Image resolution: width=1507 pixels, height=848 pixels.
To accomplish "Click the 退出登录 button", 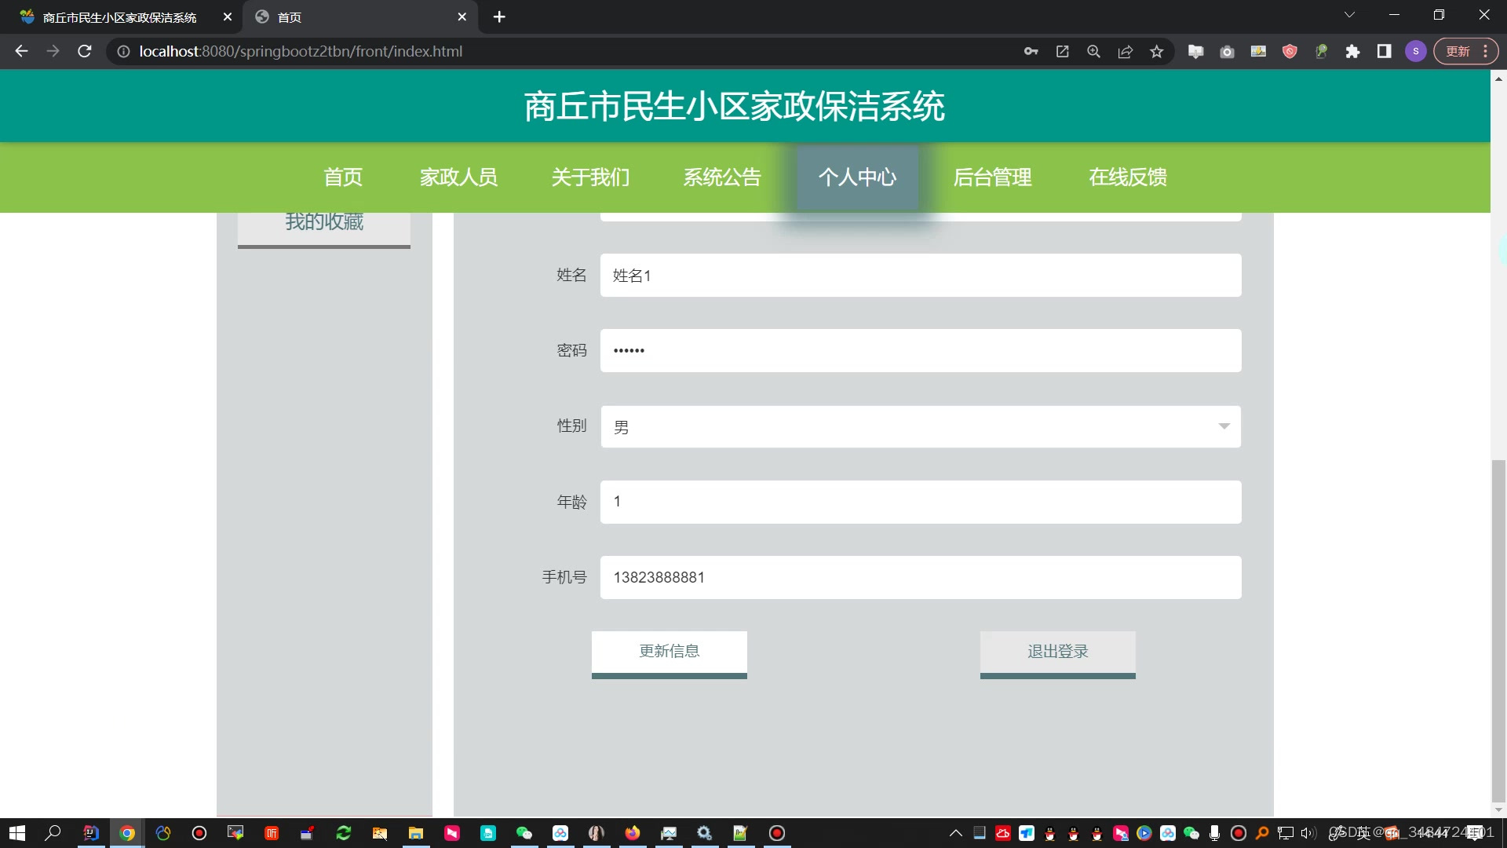I will (1057, 652).
